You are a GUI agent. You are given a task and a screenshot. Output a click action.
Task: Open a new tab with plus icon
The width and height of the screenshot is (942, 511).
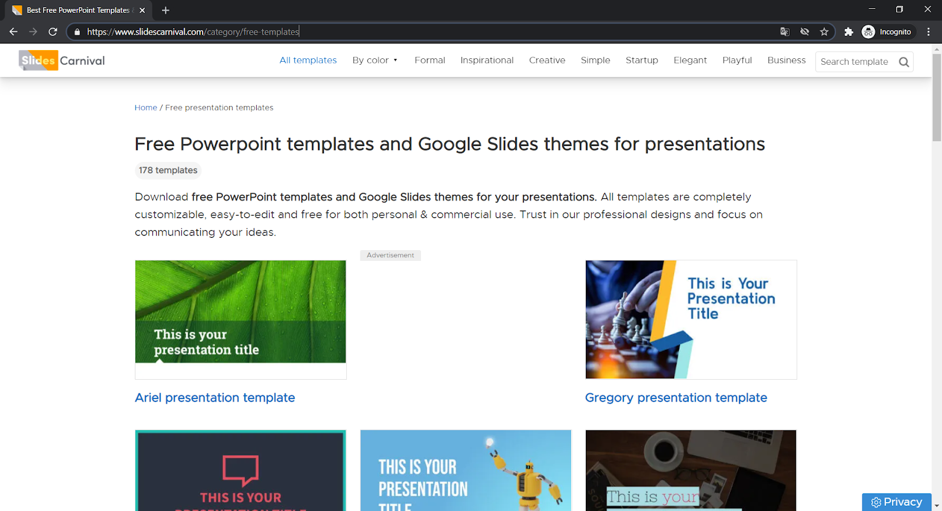pos(165,10)
